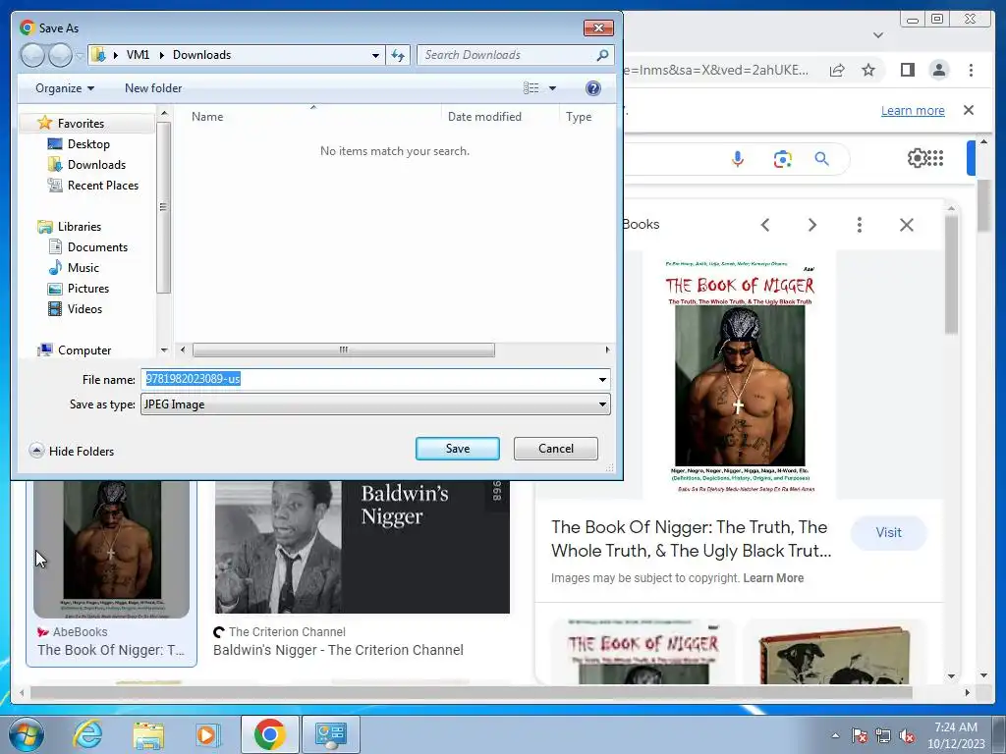This screenshot has width=1006, height=754.
Task: Click the voice search microphone icon
Action: [x=737, y=158]
